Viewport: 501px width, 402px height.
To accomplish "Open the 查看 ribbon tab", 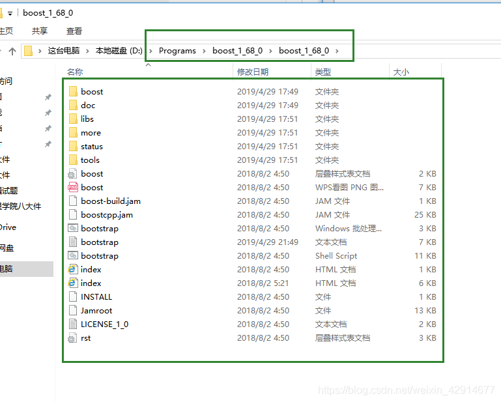I will [x=74, y=31].
